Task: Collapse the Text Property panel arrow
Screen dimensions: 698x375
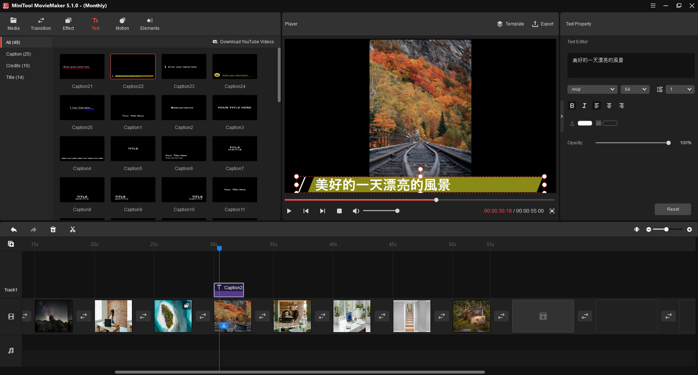Action: [x=562, y=116]
